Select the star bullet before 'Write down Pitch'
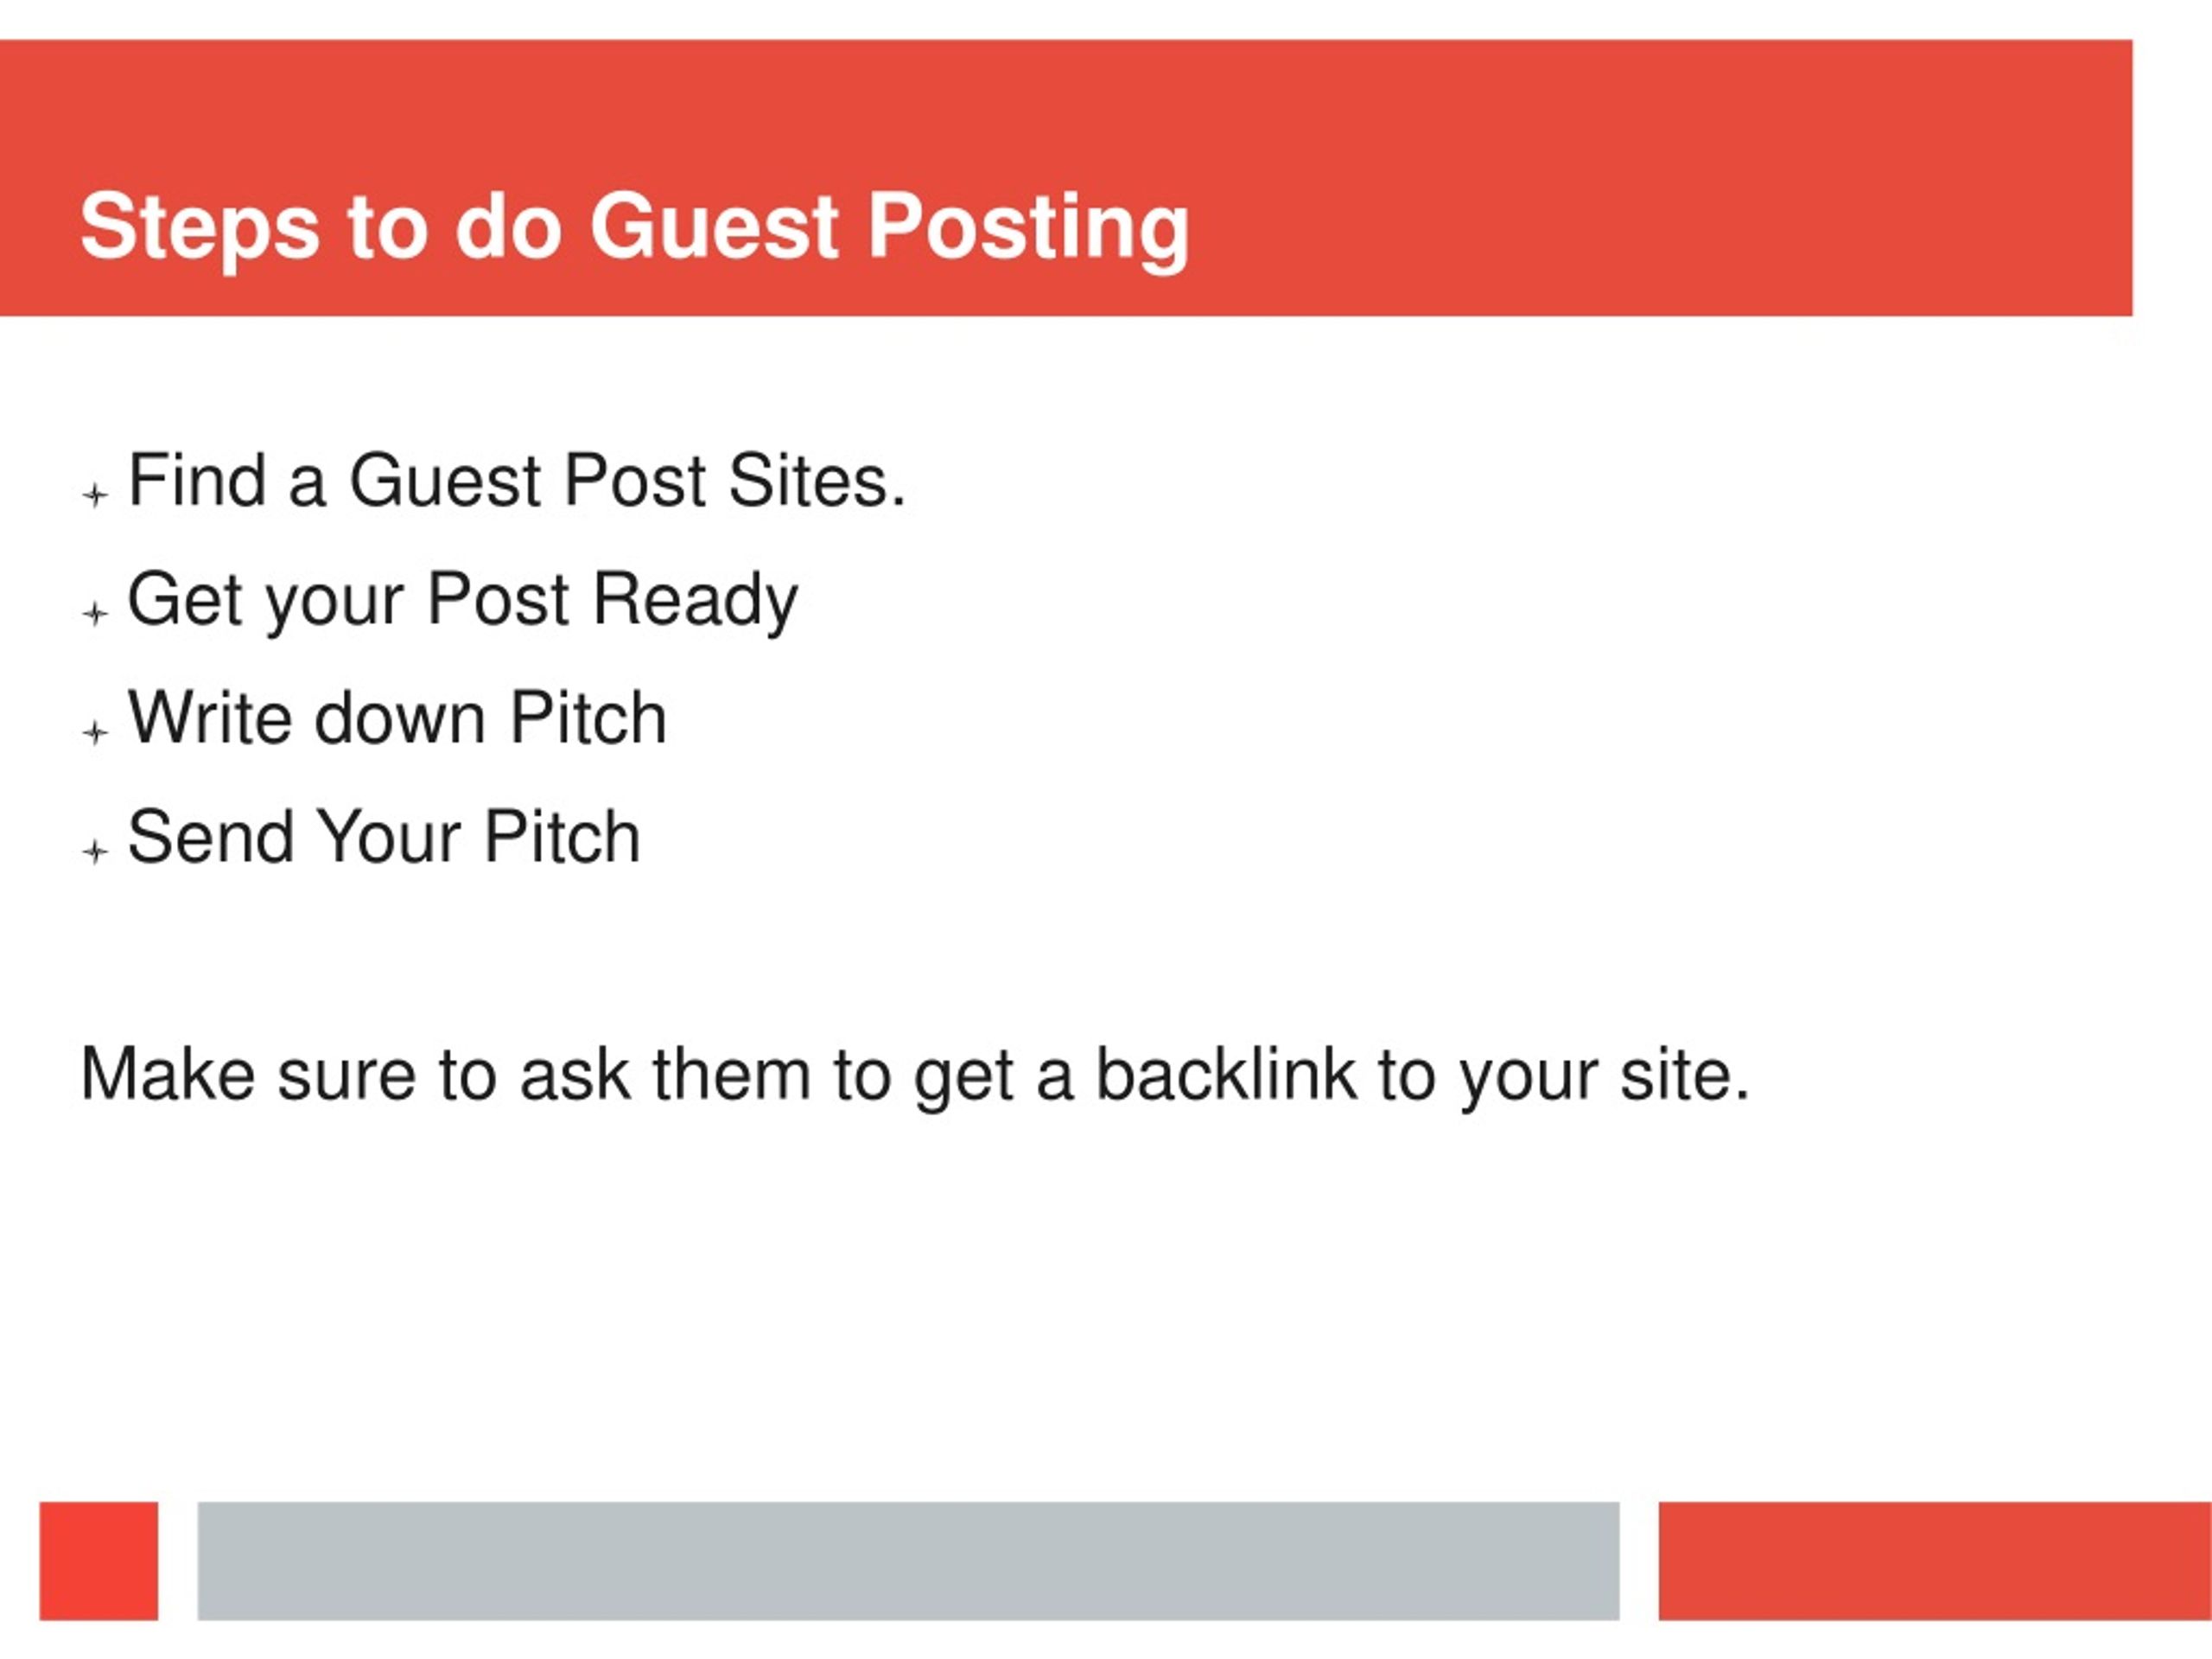 click(95, 732)
